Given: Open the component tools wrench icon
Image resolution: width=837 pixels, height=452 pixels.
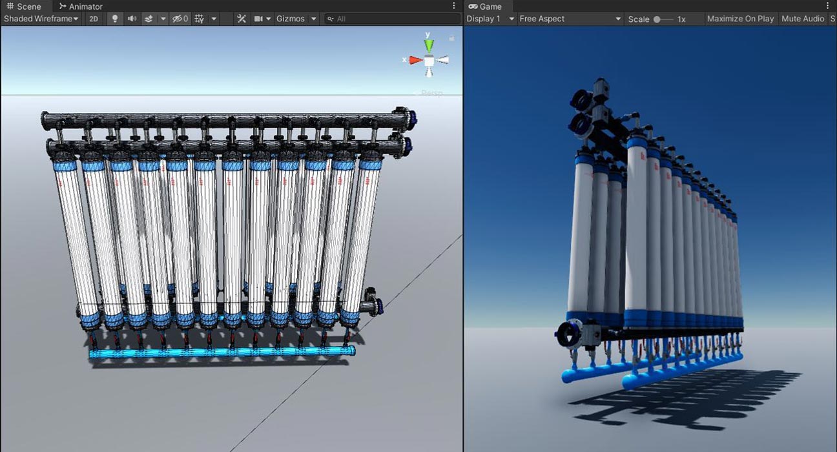Looking at the screenshot, I should [x=242, y=19].
